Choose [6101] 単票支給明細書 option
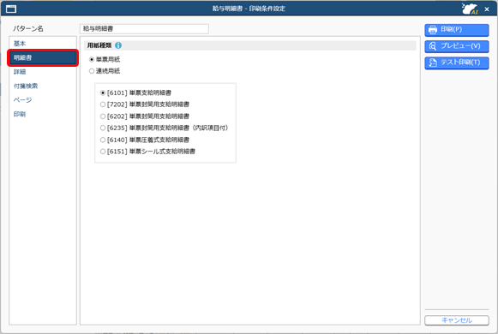This screenshot has height=334, width=498. coord(103,93)
